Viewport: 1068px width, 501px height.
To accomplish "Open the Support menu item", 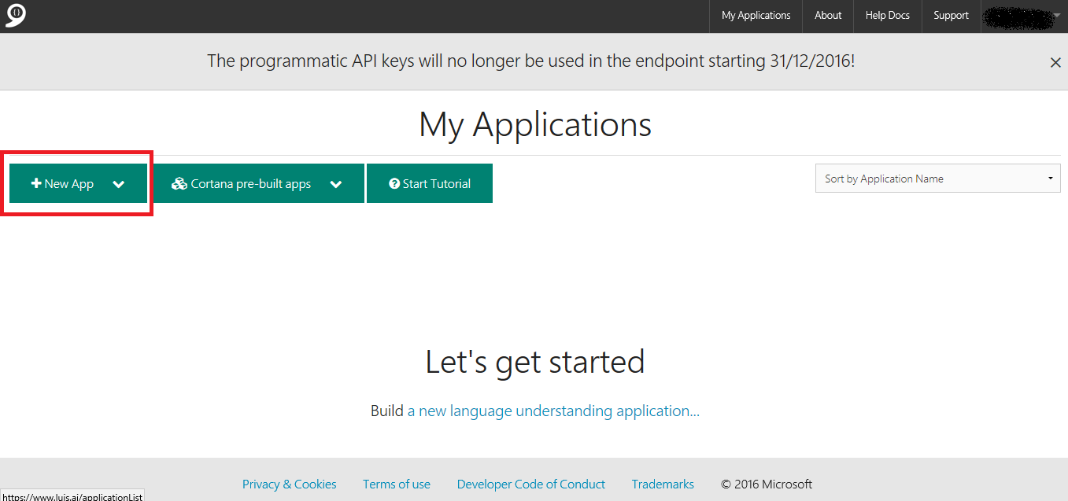I will pos(951,16).
